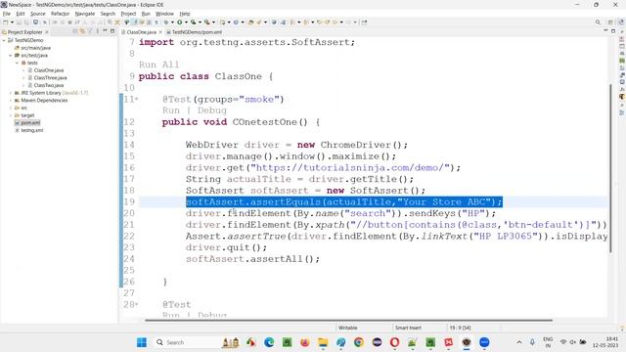Click the Eclipse icon in the taskbar
The image size is (626, 352).
point(377,342)
